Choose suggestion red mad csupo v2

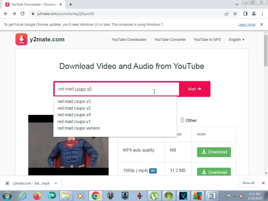(74, 108)
